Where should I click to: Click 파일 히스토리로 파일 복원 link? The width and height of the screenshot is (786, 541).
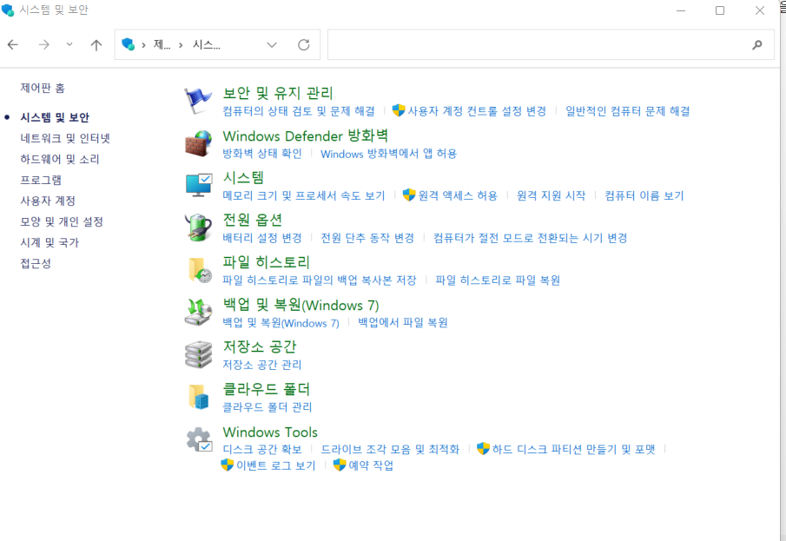498,280
